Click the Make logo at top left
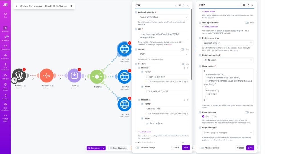The width and height of the screenshot is (292, 154). point(5,5)
